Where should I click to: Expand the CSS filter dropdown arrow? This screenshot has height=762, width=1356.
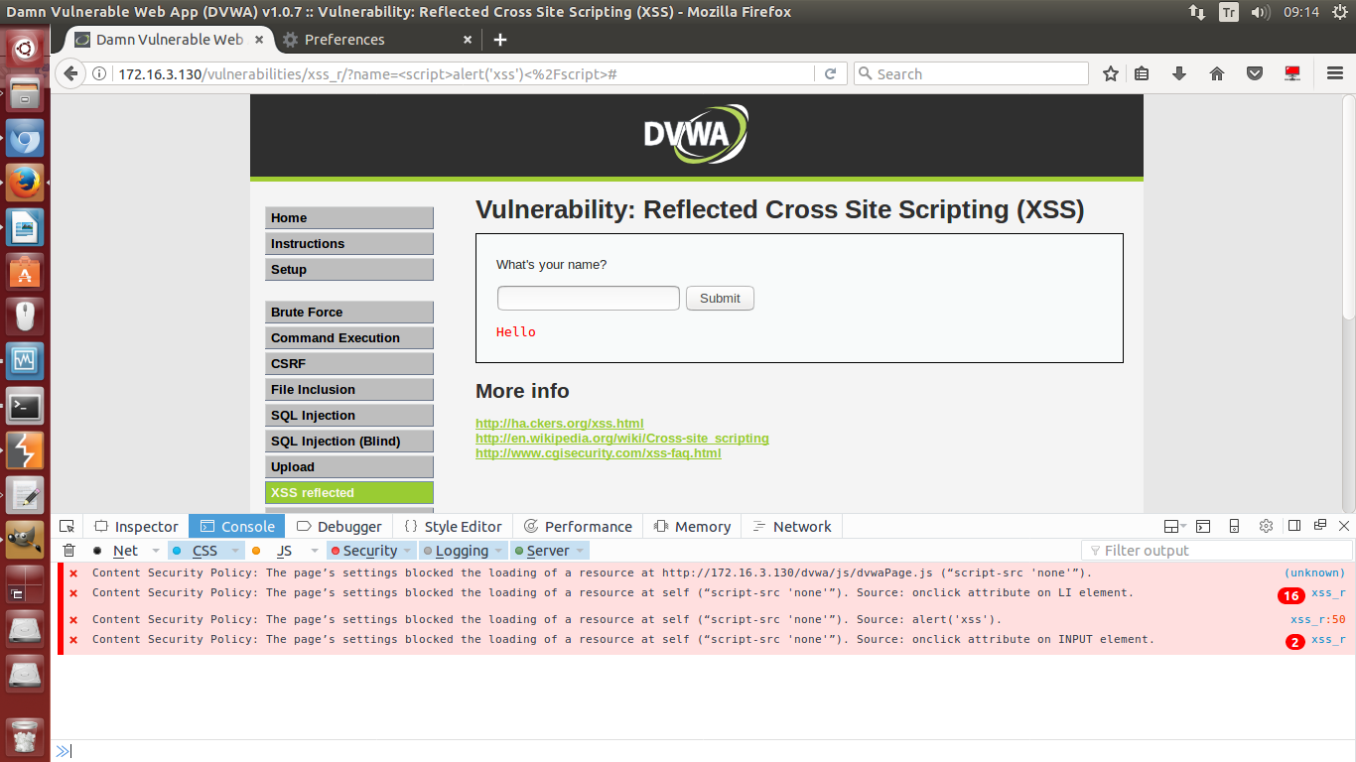[x=235, y=551]
